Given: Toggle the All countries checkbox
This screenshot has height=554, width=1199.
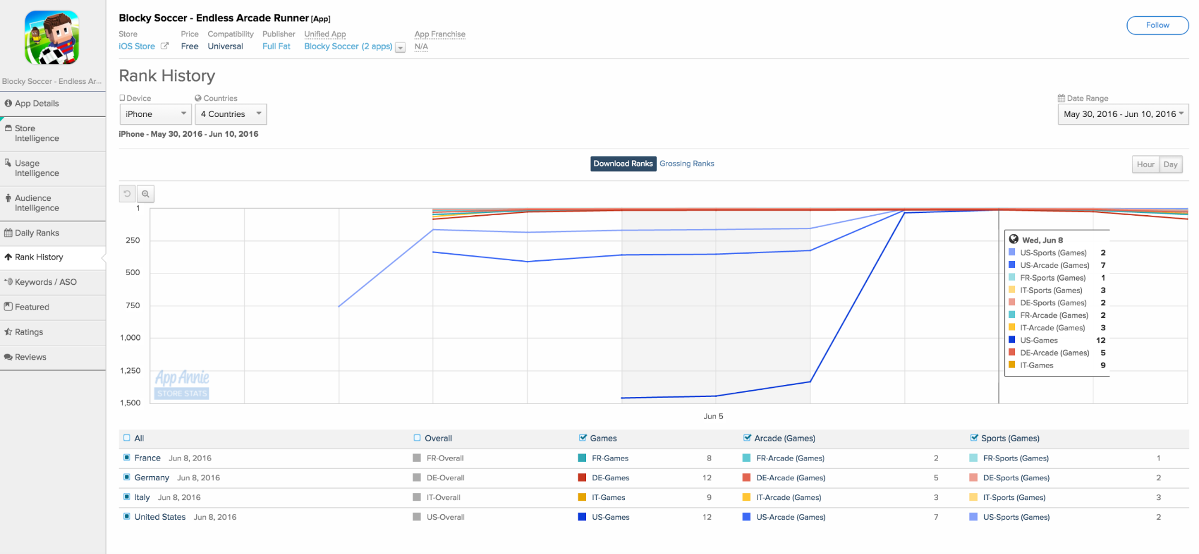Looking at the screenshot, I should [127, 438].
